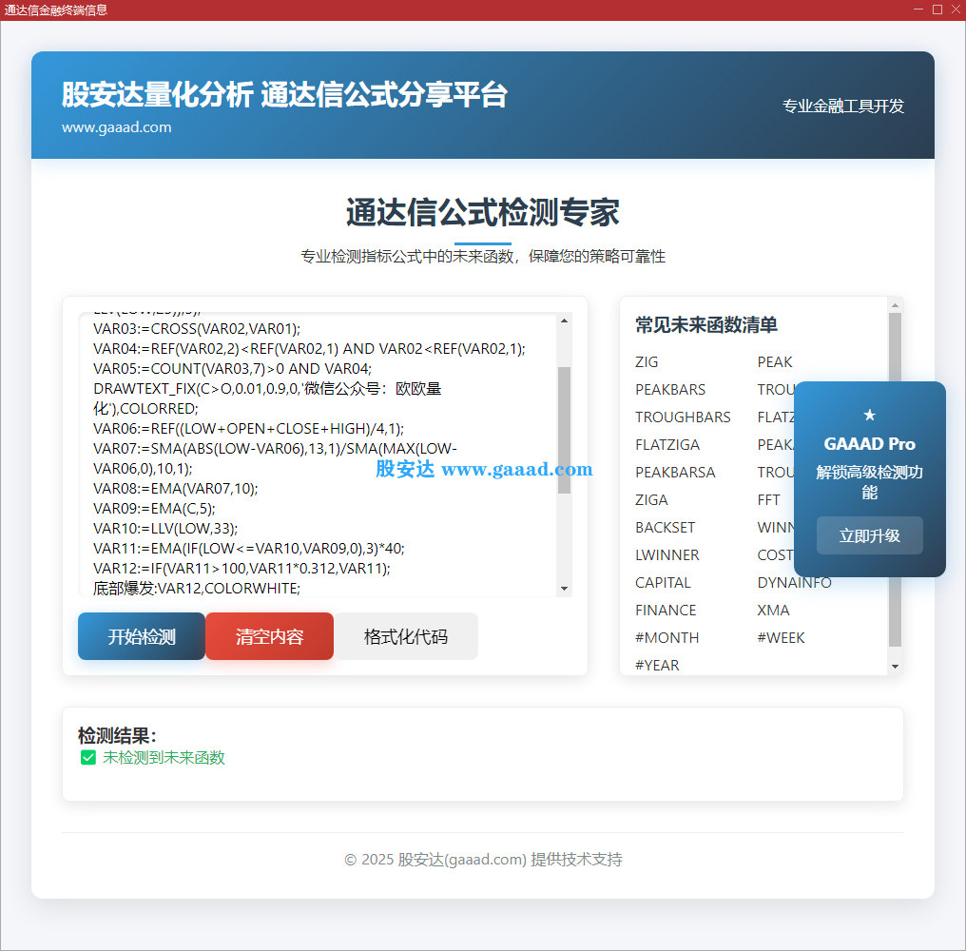Click the function list scroll-down arrow
Image resolution: width=966 pixels, height=951 pixels.
click(x=895, y=667)
